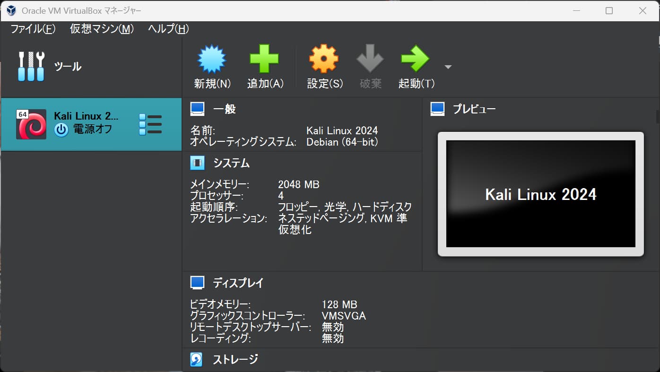
Task: Click the ディスプレイ monitor icon
Action: point(197,283)
